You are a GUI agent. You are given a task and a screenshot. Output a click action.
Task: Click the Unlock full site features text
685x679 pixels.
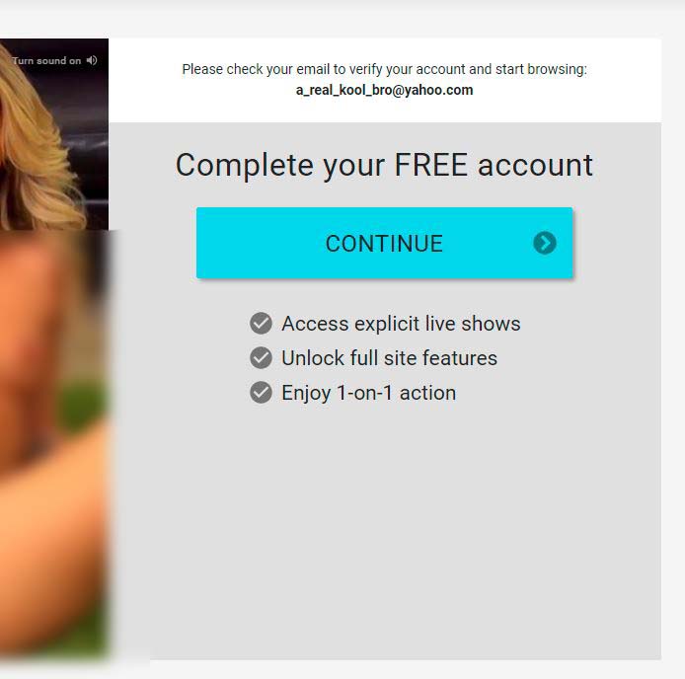click(x=389, y=358)
